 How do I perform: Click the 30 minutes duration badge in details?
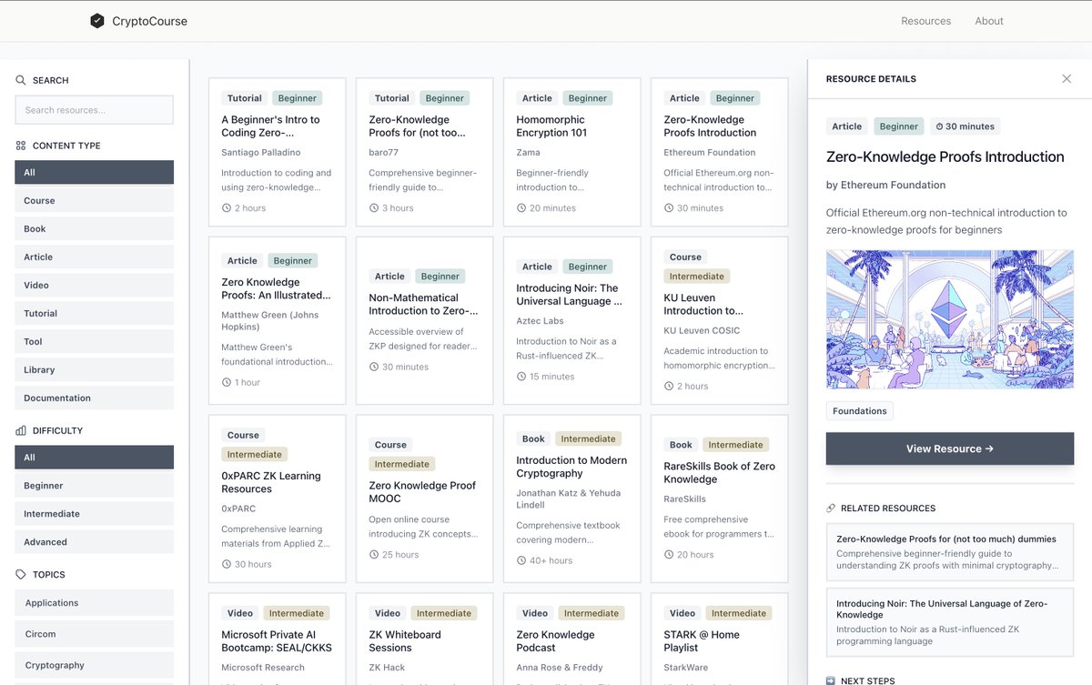[x=965, y=126]
